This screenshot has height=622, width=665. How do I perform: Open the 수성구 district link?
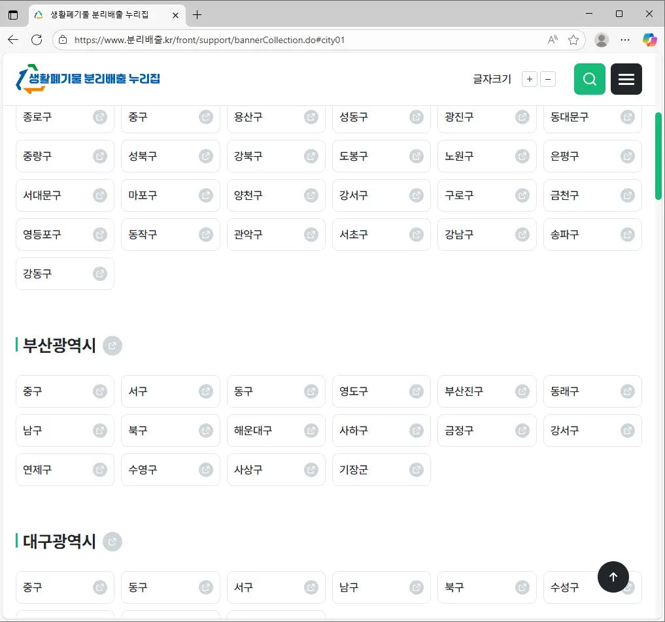pyautogui.click(x=566, y=587)
